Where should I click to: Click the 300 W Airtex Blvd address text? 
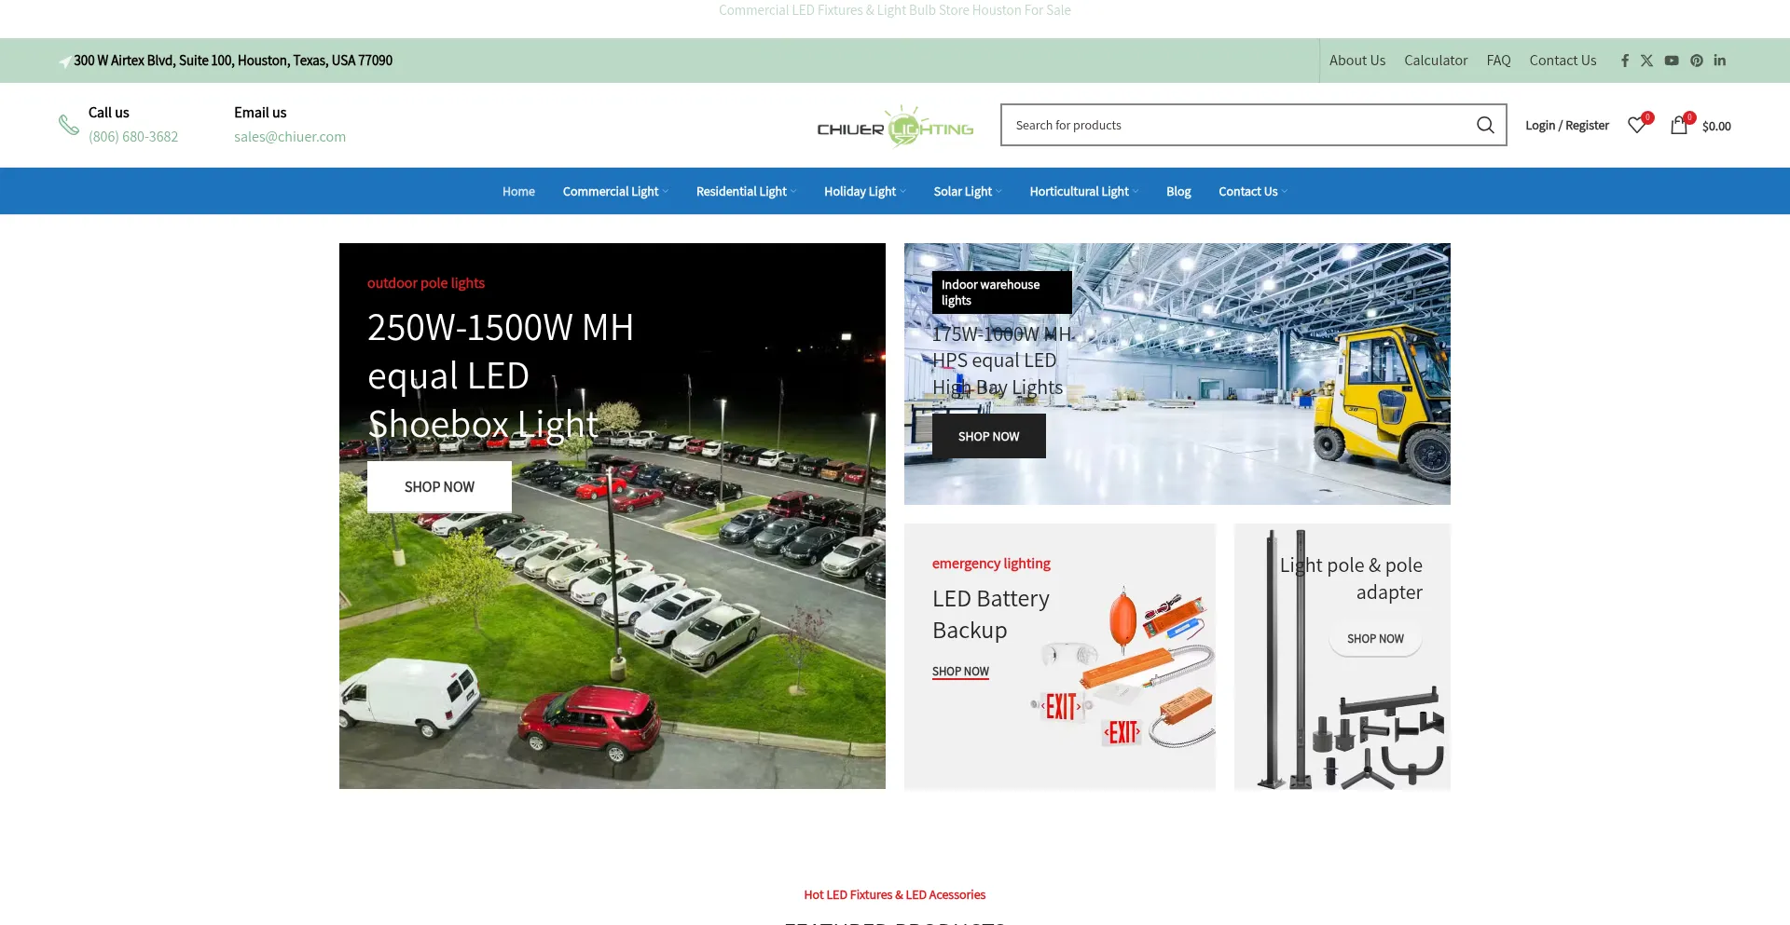(x=233, y=61)
